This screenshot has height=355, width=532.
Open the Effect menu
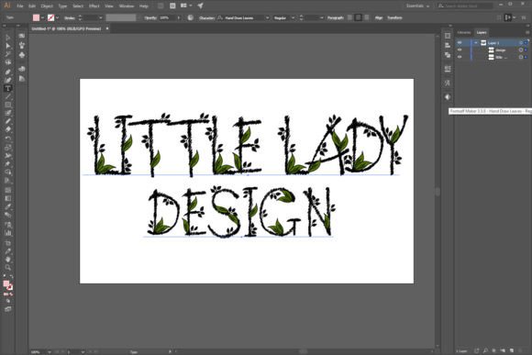click(94, 6)
